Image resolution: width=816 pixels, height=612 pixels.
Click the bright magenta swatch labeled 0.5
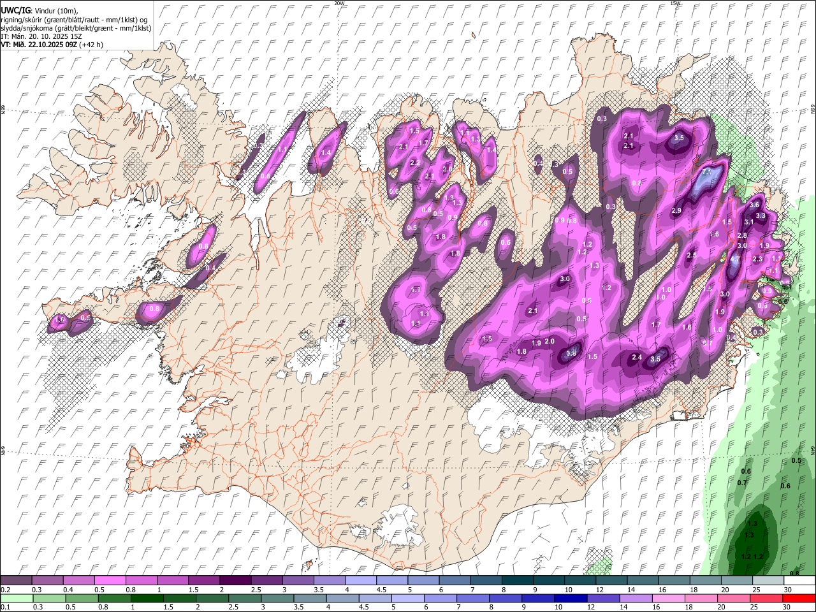coord(110,581)
